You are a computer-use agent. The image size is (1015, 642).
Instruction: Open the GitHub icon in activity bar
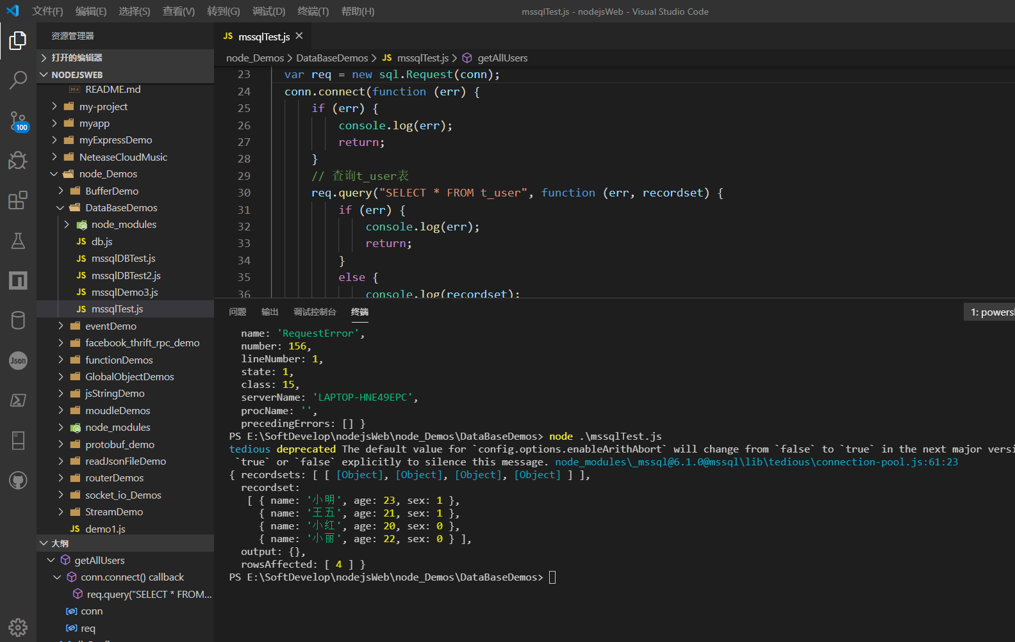coord(18,480)
